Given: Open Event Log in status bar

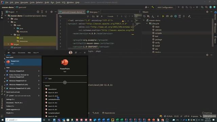Looking at the screenshot, I should [207, 113].
